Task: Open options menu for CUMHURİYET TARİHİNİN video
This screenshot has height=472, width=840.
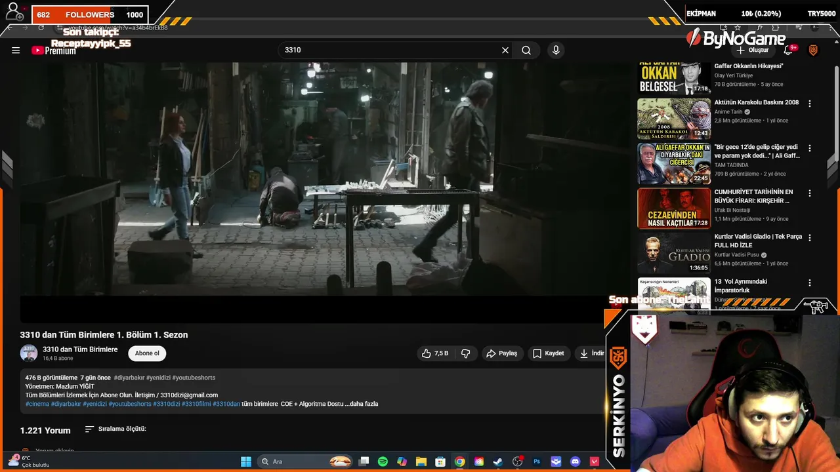Action: point(810,193)
